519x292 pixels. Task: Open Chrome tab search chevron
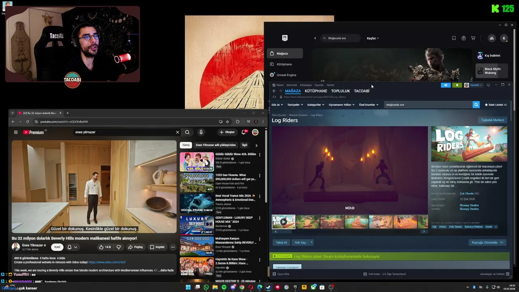13,113
